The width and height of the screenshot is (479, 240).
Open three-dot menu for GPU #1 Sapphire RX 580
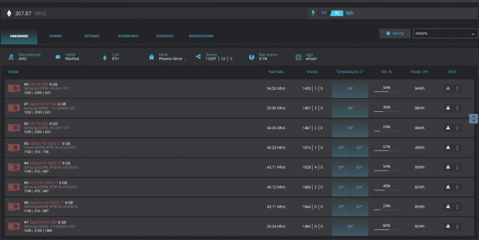(457, 108)
